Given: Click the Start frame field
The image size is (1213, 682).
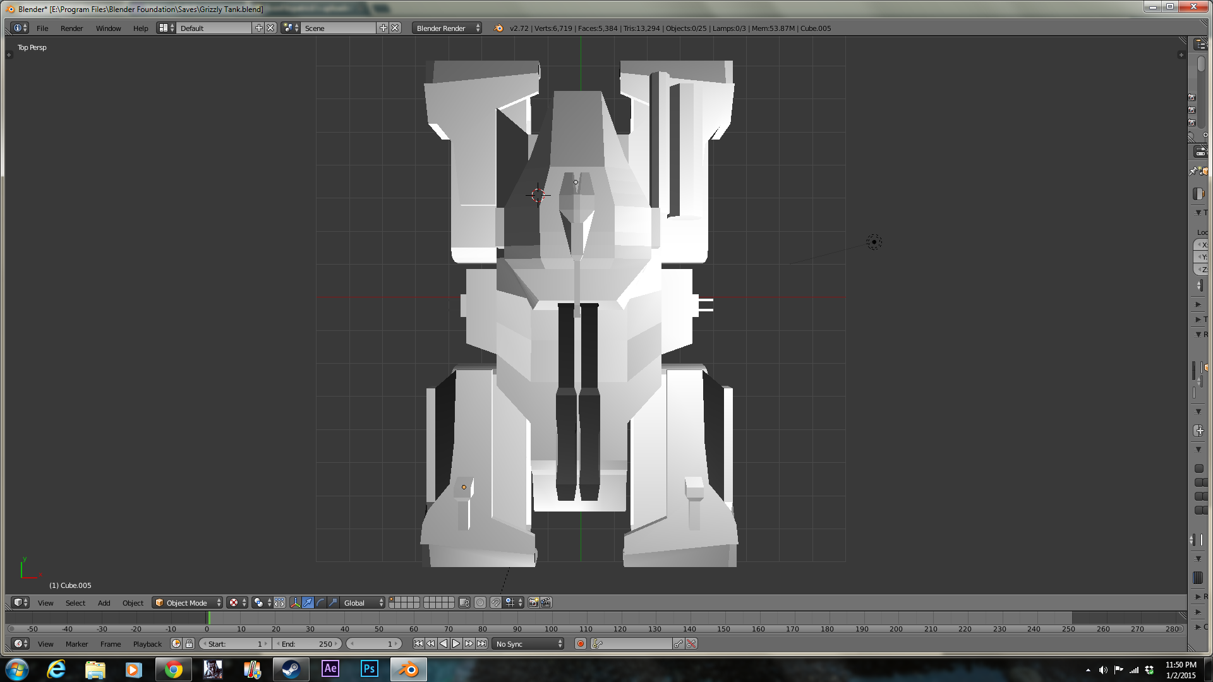Looking at the screenshot, I should [x=235, y=643].
